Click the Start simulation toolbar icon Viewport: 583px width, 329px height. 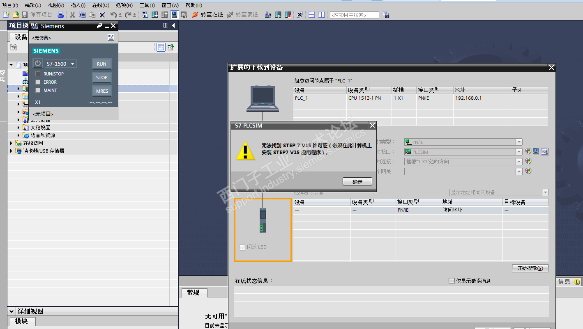(x=175, y=15)
